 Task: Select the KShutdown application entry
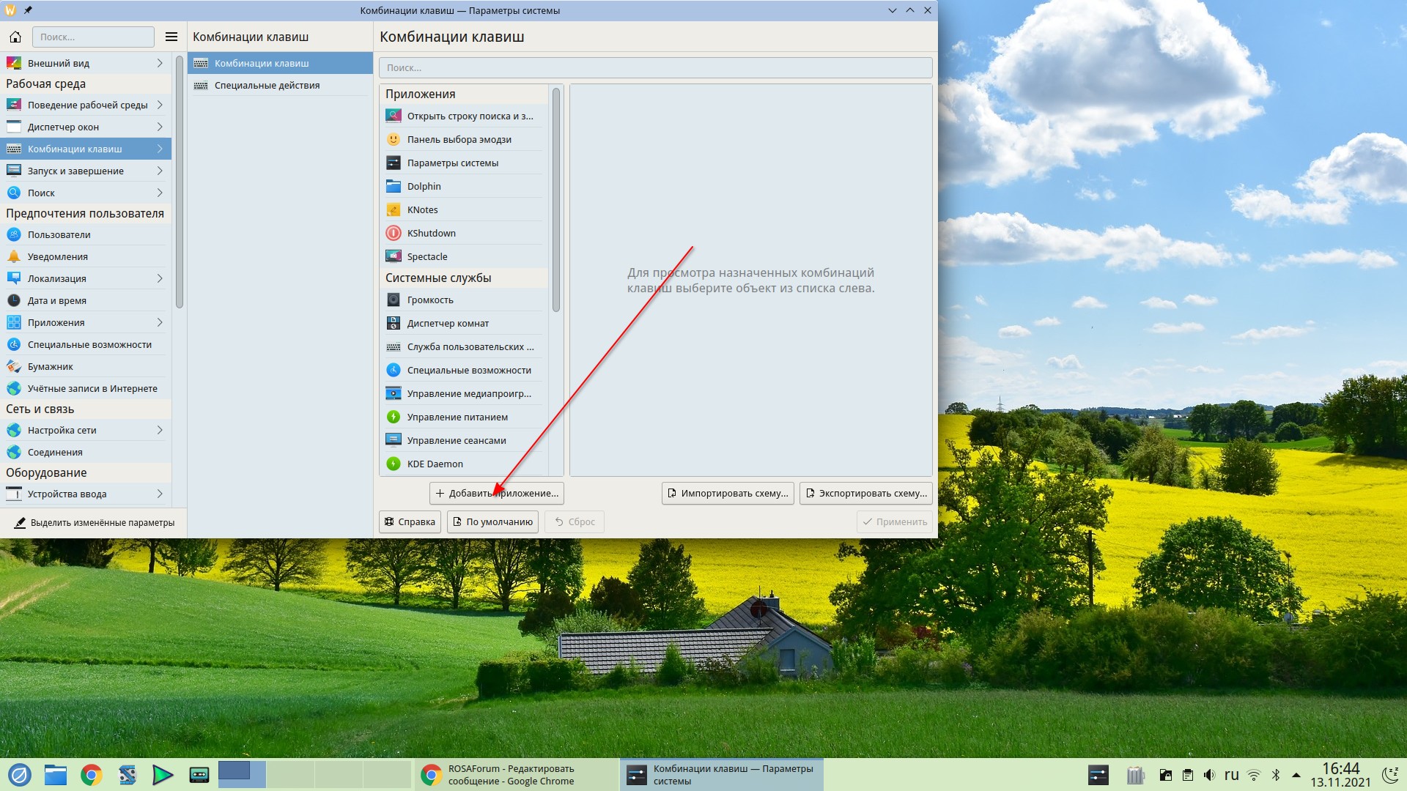pos(431,233)
